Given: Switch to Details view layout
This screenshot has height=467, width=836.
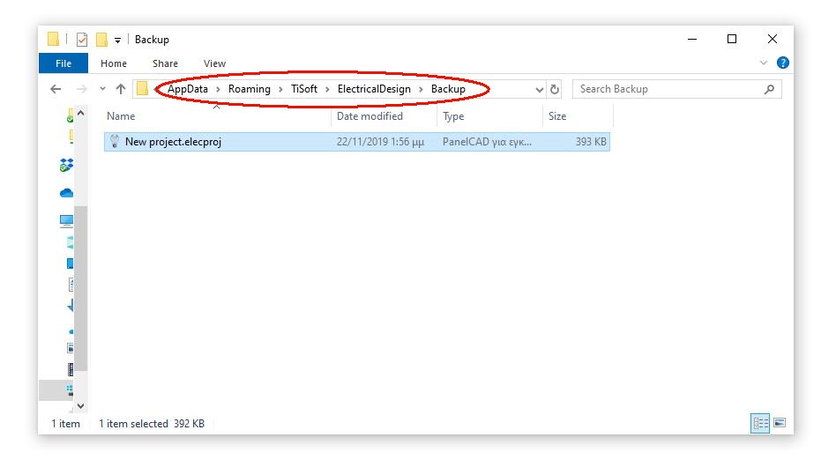Looking at the screenshot, I should click(x=759, y=424).
